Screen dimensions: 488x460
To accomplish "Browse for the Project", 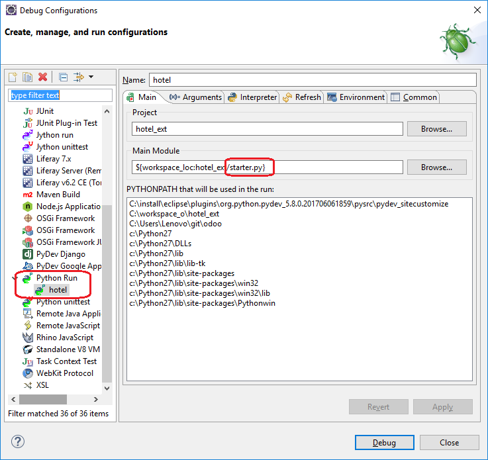I will coord(436,129).
